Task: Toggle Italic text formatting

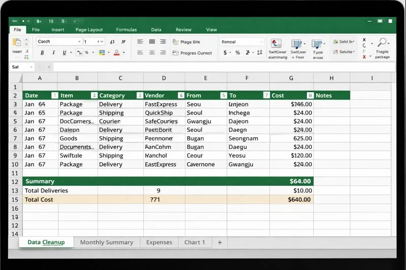Action: [x=53, y=53]
